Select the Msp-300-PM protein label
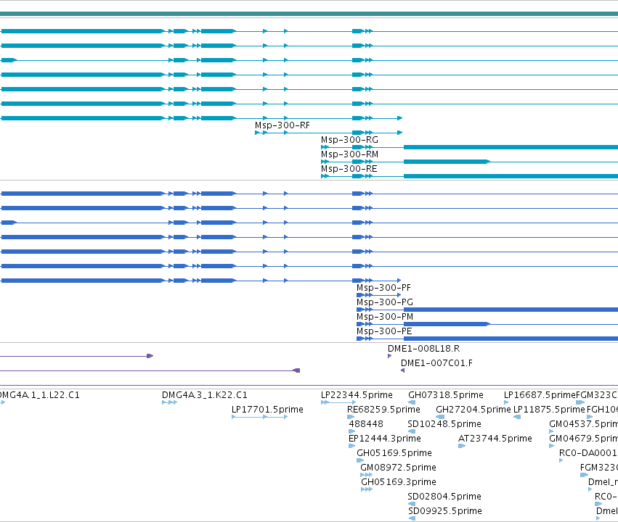618x522 pixels. click(x=385, y=317)
